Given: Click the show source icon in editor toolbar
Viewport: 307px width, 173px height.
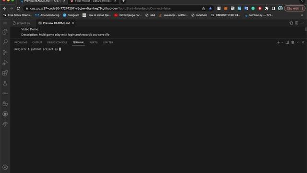Looking at the screenshot, I should pyautogui.click(x=291, y=23).
